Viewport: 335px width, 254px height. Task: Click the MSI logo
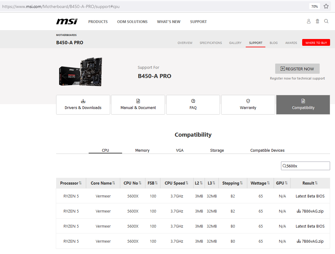(x=67, y=21)
